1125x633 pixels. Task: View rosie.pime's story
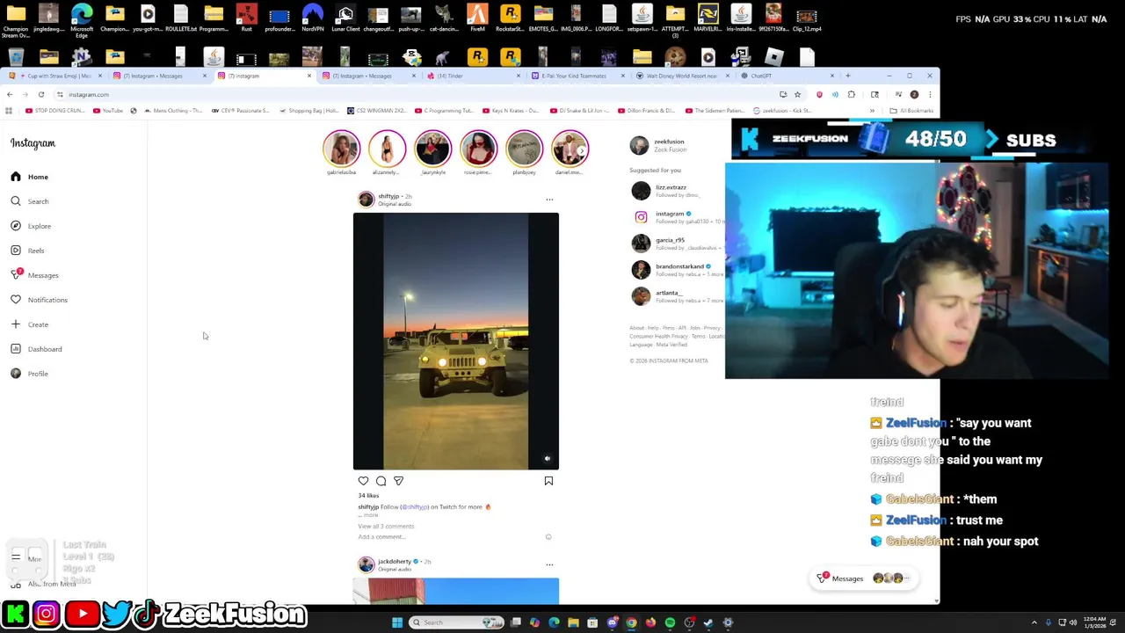click(478, 149)
